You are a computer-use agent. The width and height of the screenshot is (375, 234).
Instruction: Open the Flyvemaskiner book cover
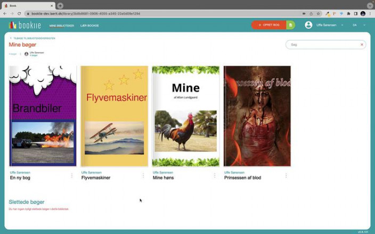click(114, 116)
